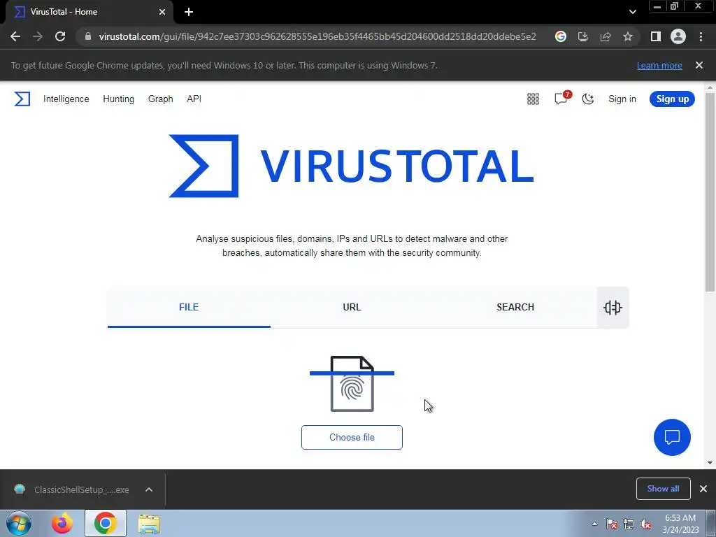The image size is (716, 537).
Task: Go back with the browser back arrow
Action: point(15,36)
